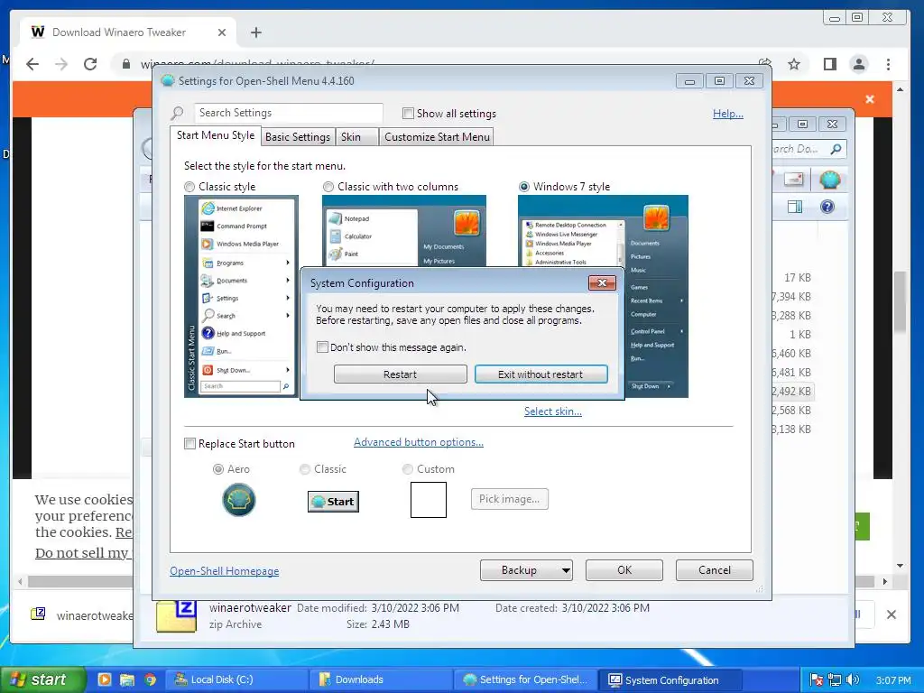Toggle the preview pane icon in Explorer window
924x693 pixels.
(x=795, y=207)
